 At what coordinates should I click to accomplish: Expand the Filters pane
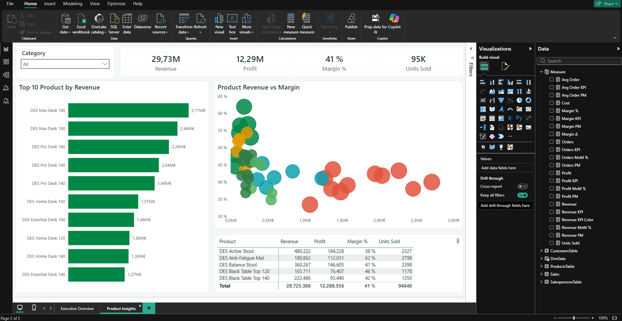point(471,49)
